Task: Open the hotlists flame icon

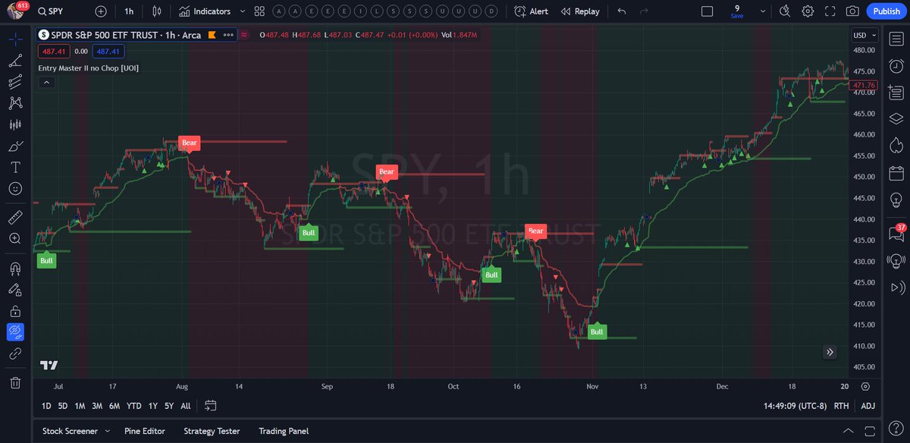Action: [896, 144]
